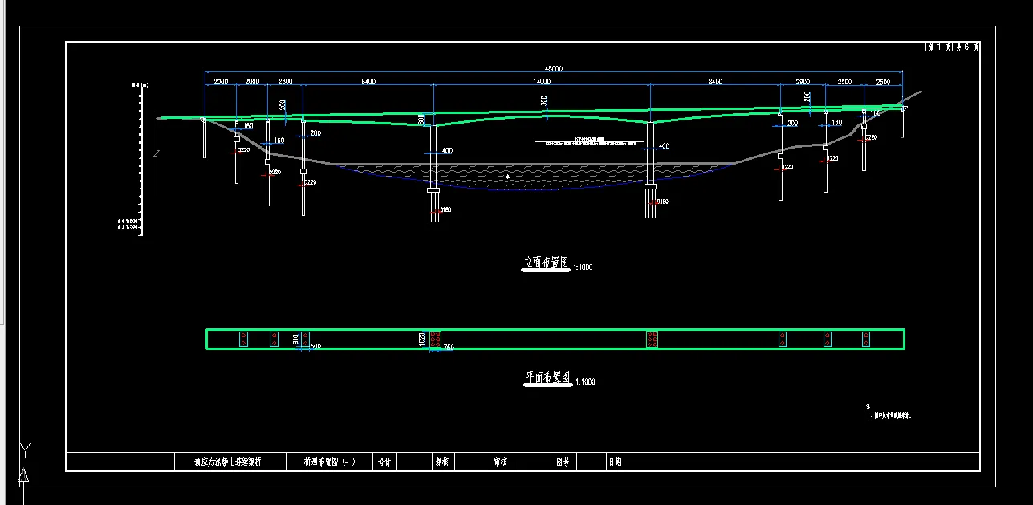Click the 310 midspan girder depth dimension
This screenshot has height=505, width=1033.
pyautogui.click(x=544, y=100)
